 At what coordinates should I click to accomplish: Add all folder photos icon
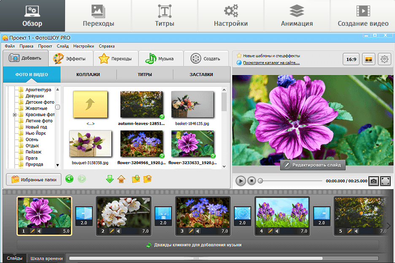point(136,179)
